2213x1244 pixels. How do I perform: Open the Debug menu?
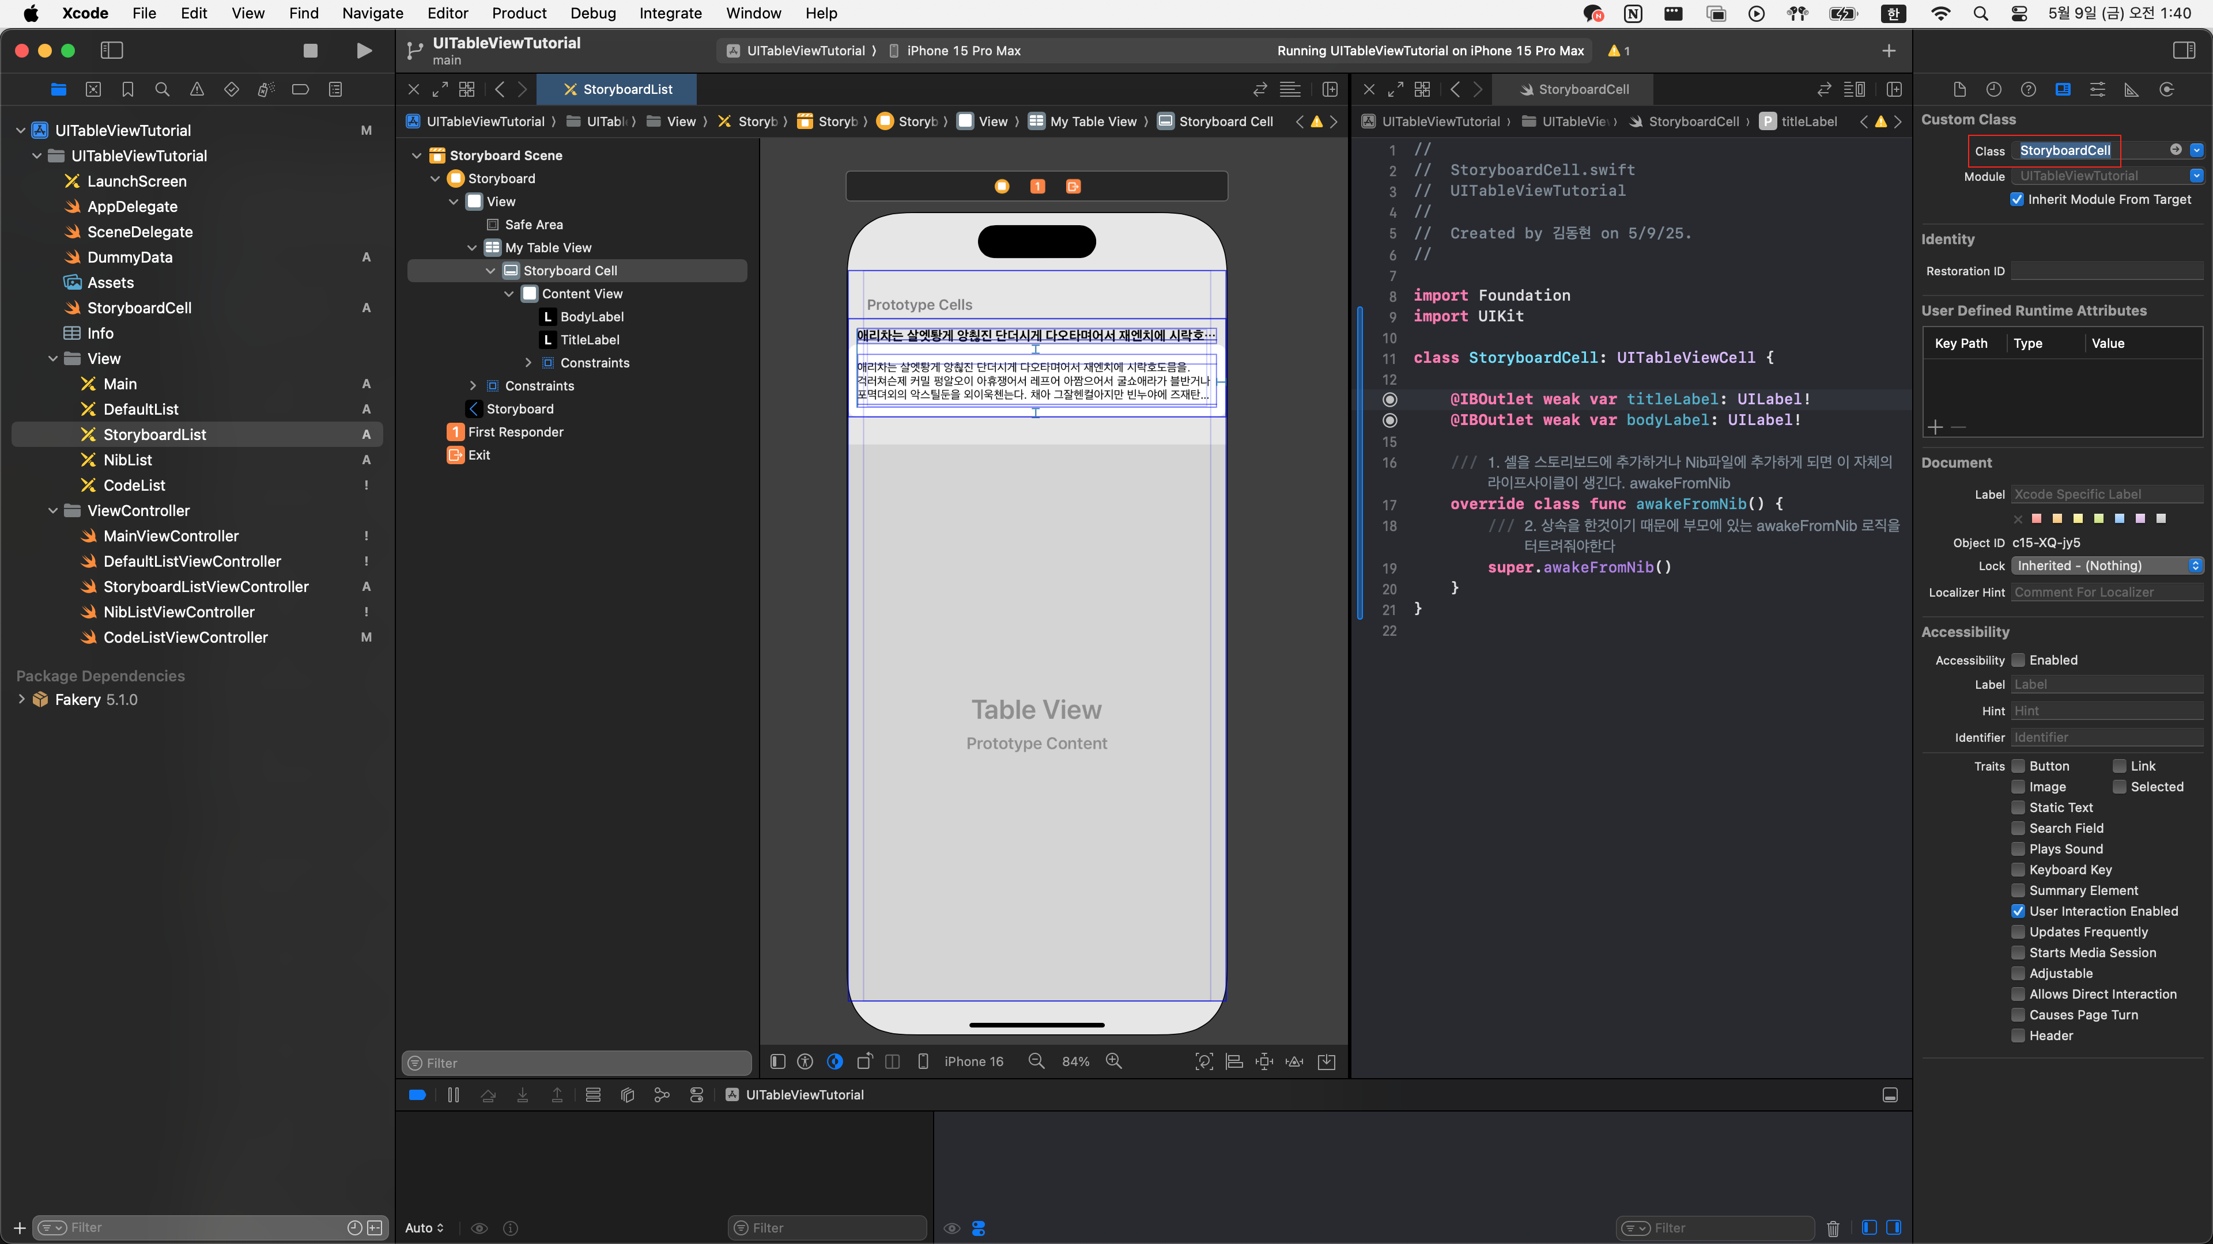point(593,13)
